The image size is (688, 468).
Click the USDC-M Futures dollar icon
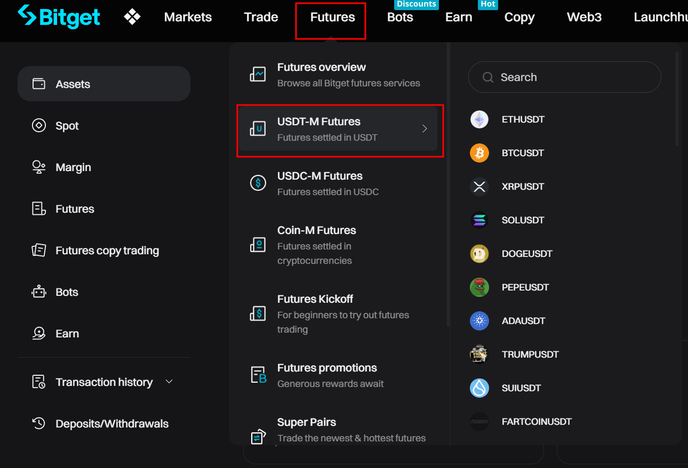(258, 183)
